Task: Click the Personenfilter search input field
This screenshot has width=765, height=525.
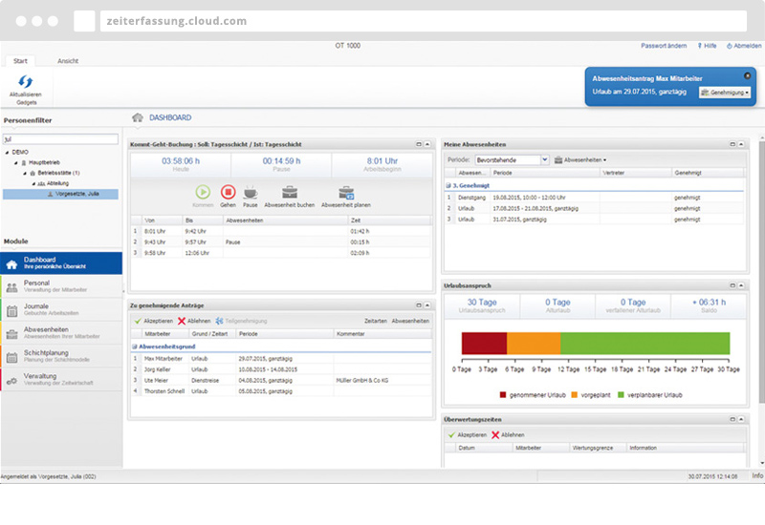Action: [61, 138]
